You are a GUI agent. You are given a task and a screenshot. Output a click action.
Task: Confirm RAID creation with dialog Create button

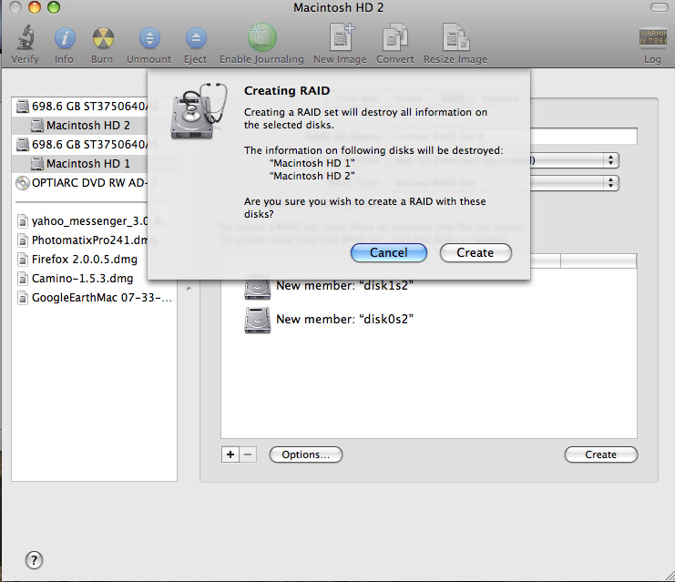click(476, 252)
